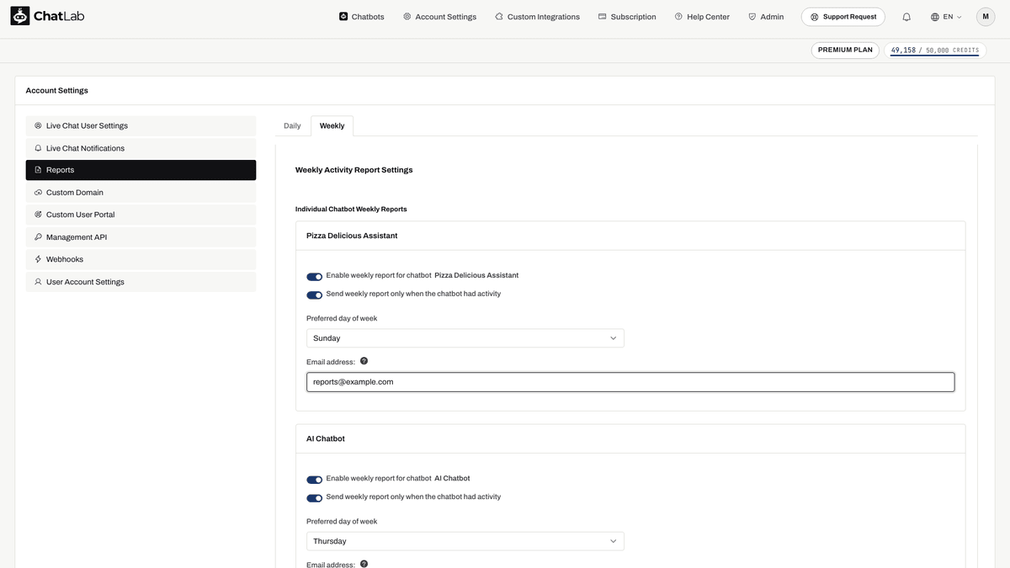Open Account Settings in the top menu
1010x568 pixels.
pos(439,17)
